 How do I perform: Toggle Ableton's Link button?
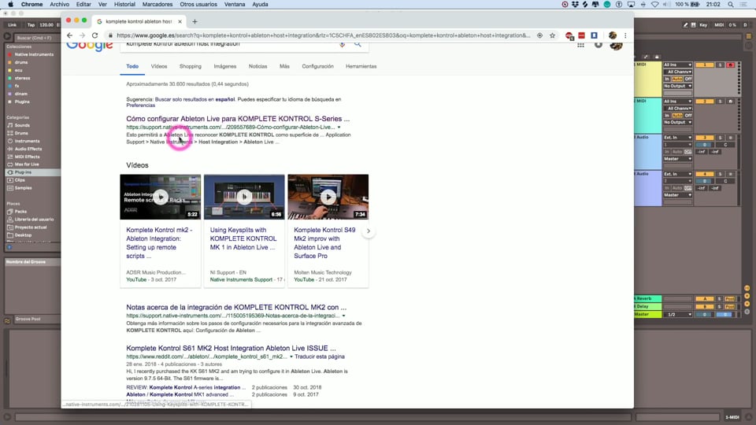(12, 24)
